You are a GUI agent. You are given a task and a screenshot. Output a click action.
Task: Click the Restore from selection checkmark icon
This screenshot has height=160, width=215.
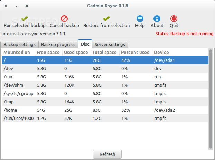[106, 19]
